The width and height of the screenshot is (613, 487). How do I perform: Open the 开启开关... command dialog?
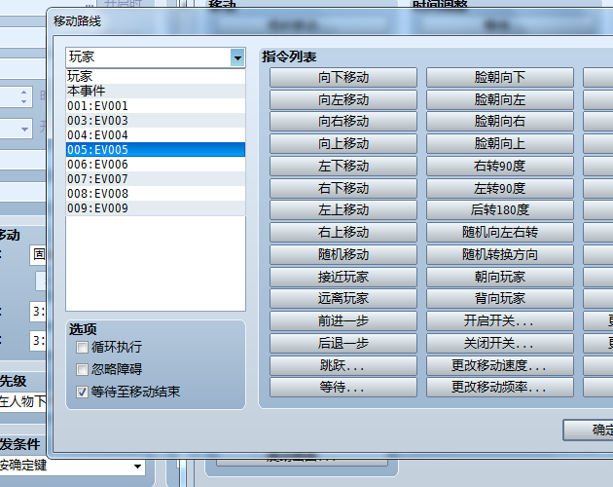tap(500, 320)
